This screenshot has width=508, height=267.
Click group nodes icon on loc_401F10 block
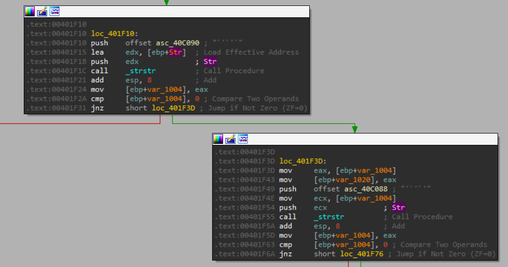(x=55, y=11)
